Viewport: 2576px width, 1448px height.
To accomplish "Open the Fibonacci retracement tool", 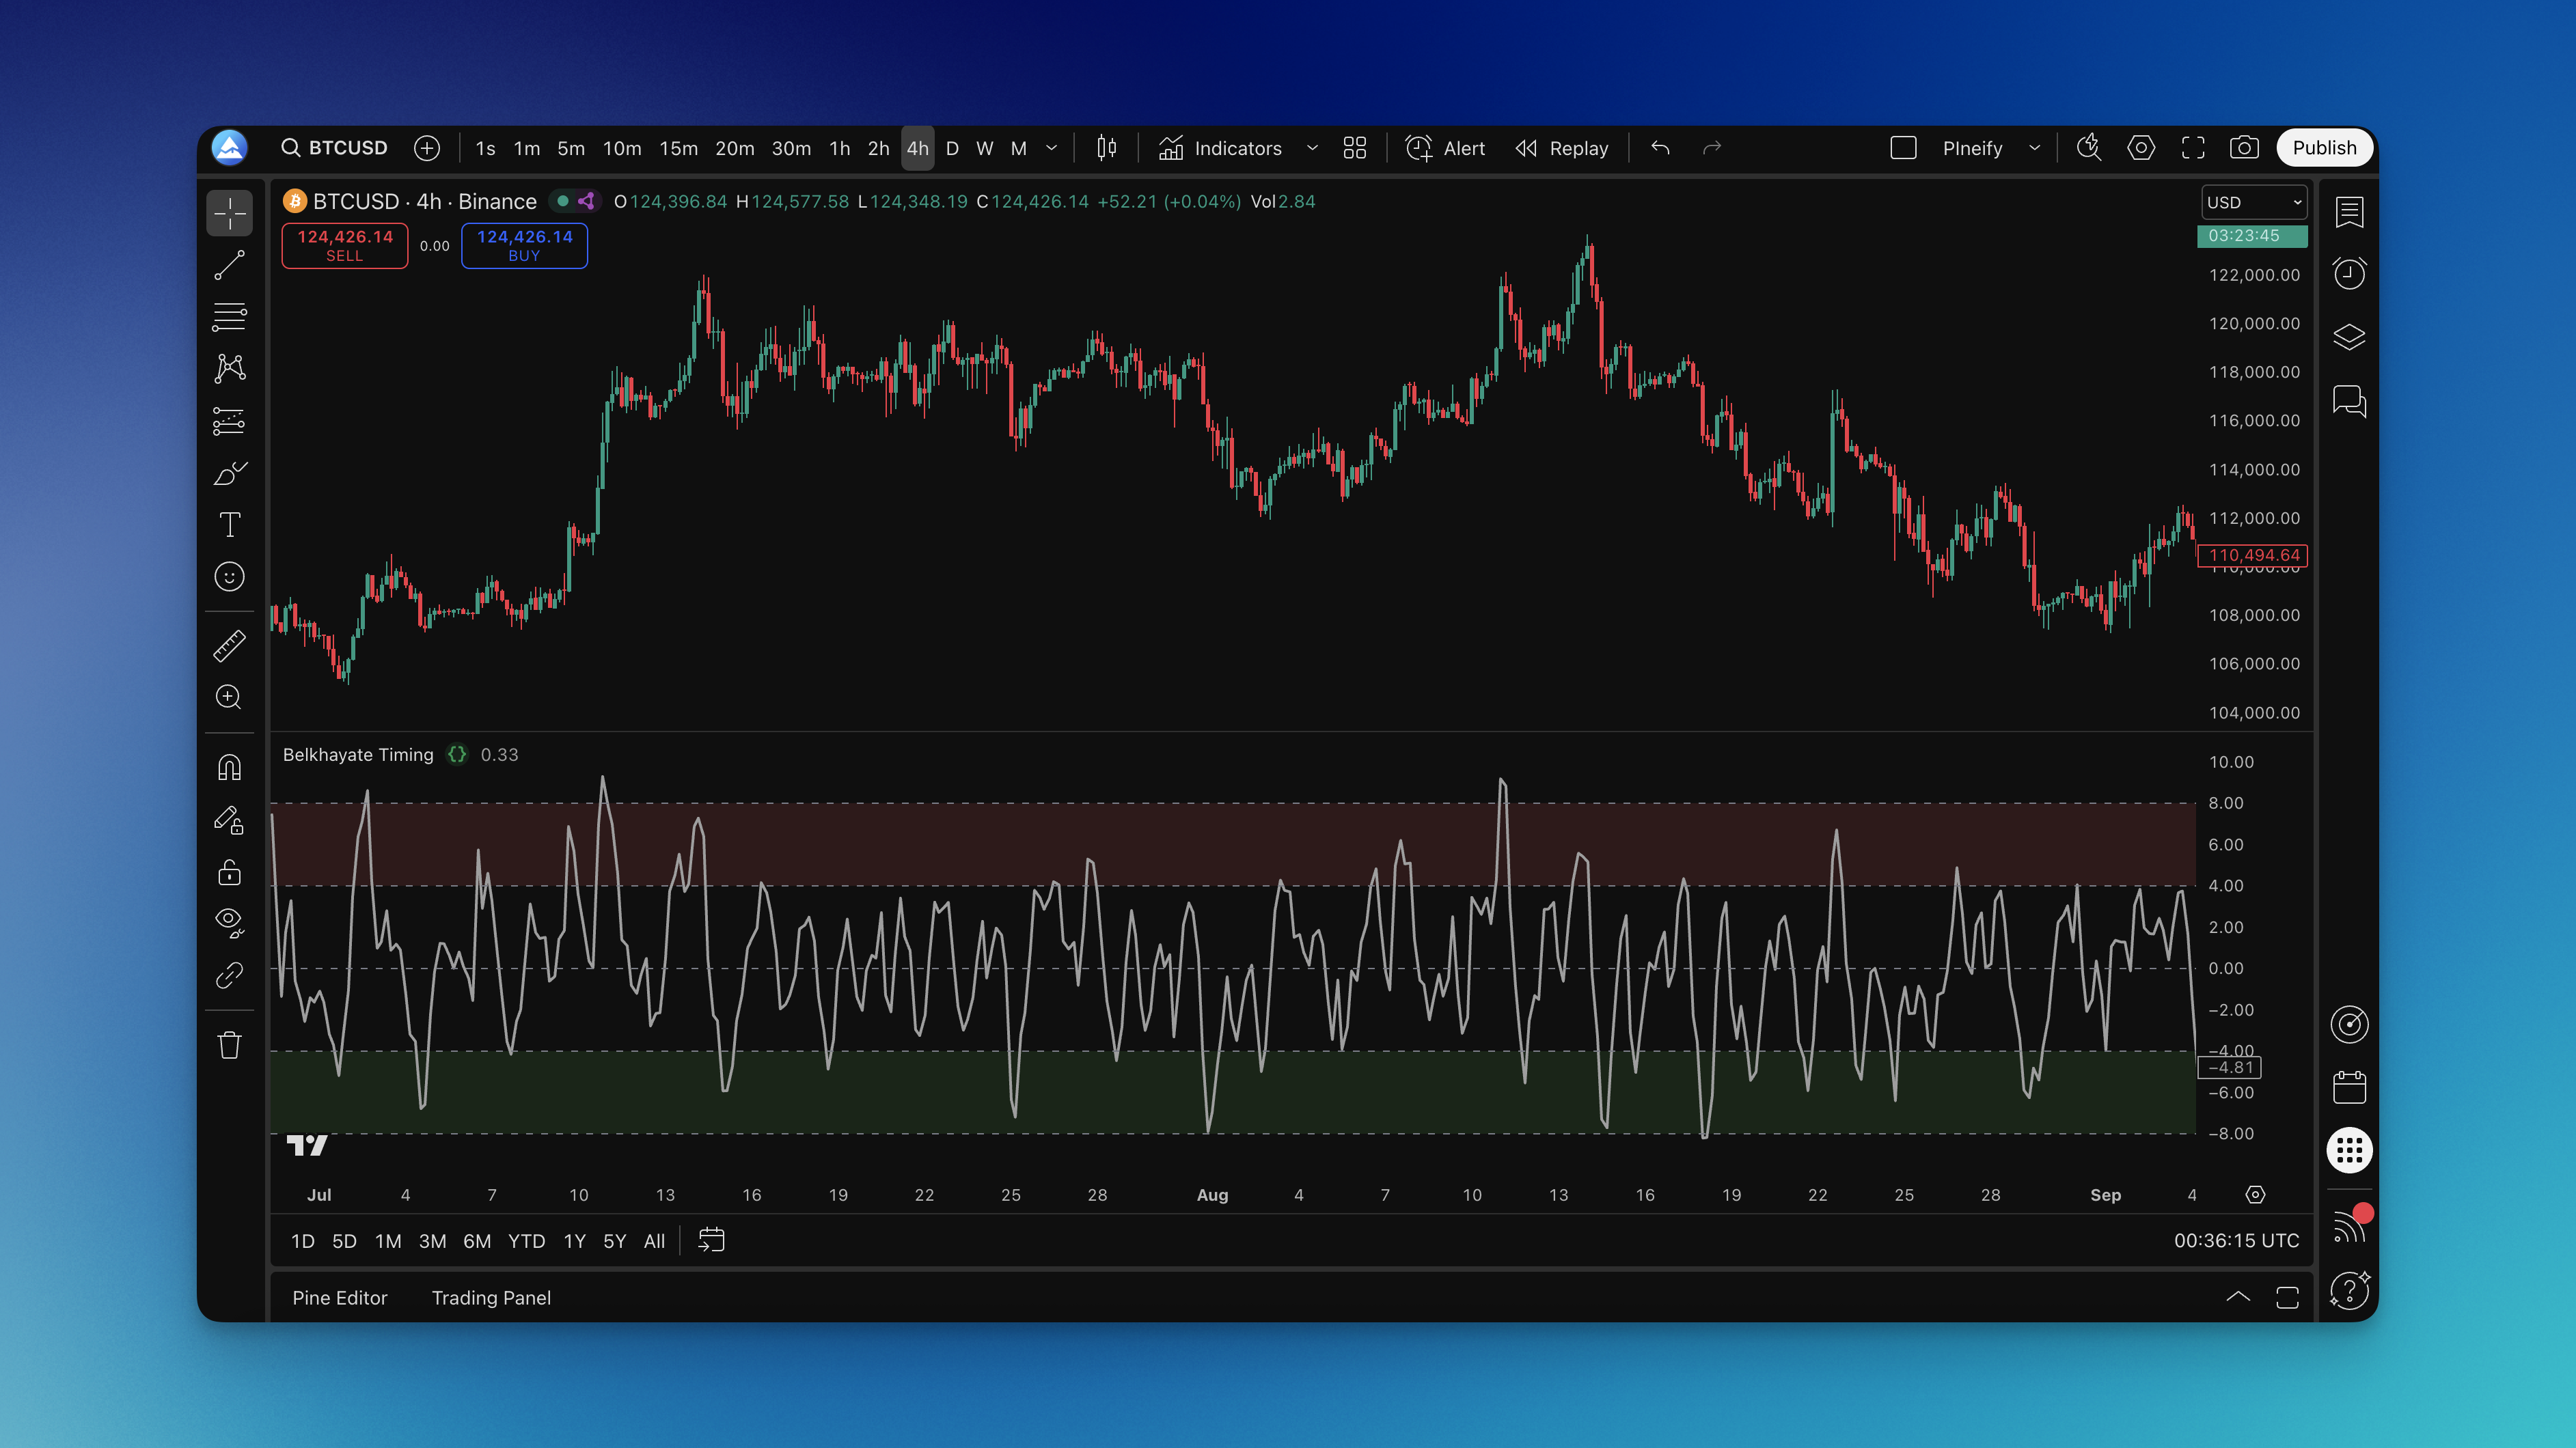I will (x=229, y=317).
